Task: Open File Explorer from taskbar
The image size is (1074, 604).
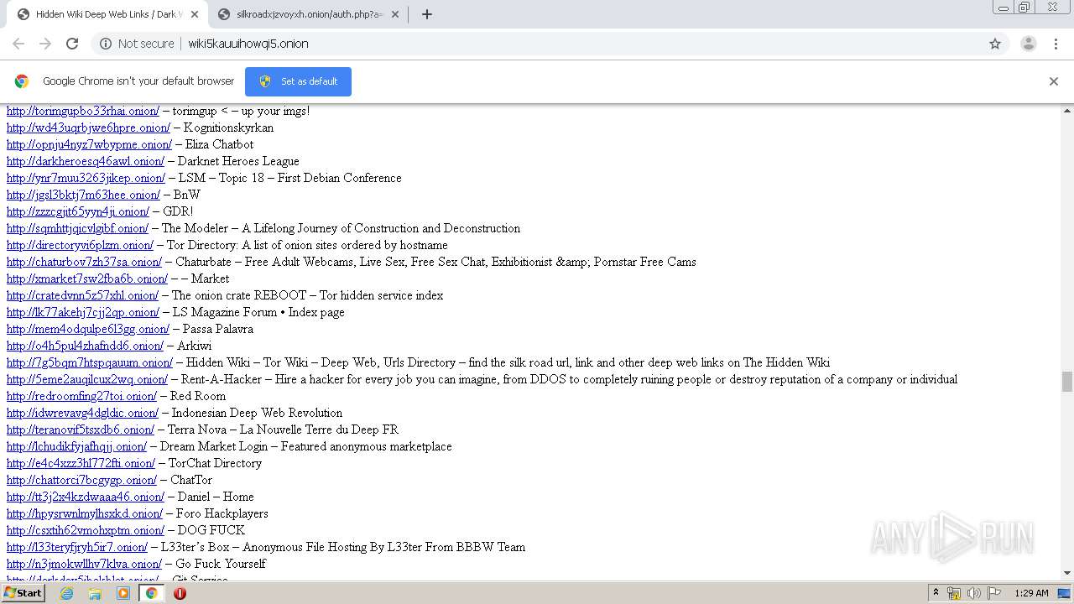Action: pos(95,593)
